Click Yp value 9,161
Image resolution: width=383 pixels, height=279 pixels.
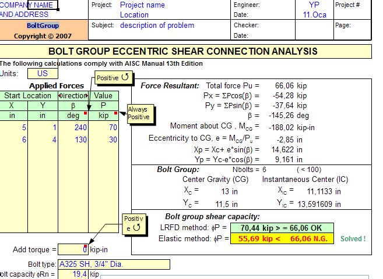[x=284, y=160]
